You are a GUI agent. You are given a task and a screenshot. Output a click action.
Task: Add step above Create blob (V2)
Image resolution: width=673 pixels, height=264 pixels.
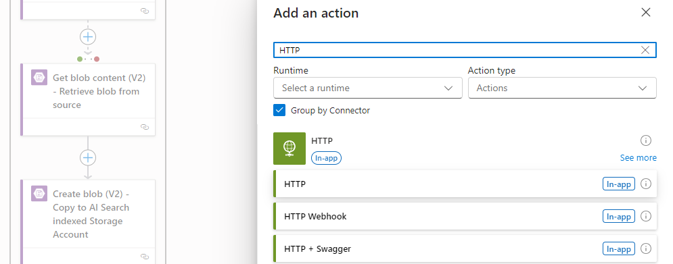88,158
